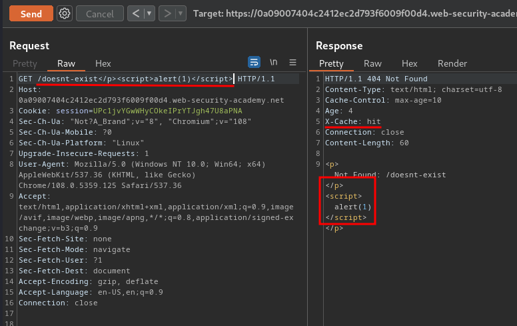
Task: Switch Request view to Pretty tab
Action: (25, 63)
